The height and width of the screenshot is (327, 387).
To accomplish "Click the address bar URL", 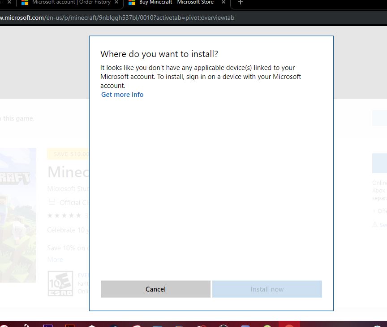I will coord(117,18).
